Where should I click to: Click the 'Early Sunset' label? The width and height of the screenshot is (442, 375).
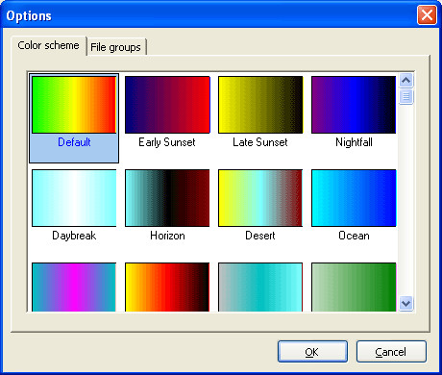[x=167, y=142]
